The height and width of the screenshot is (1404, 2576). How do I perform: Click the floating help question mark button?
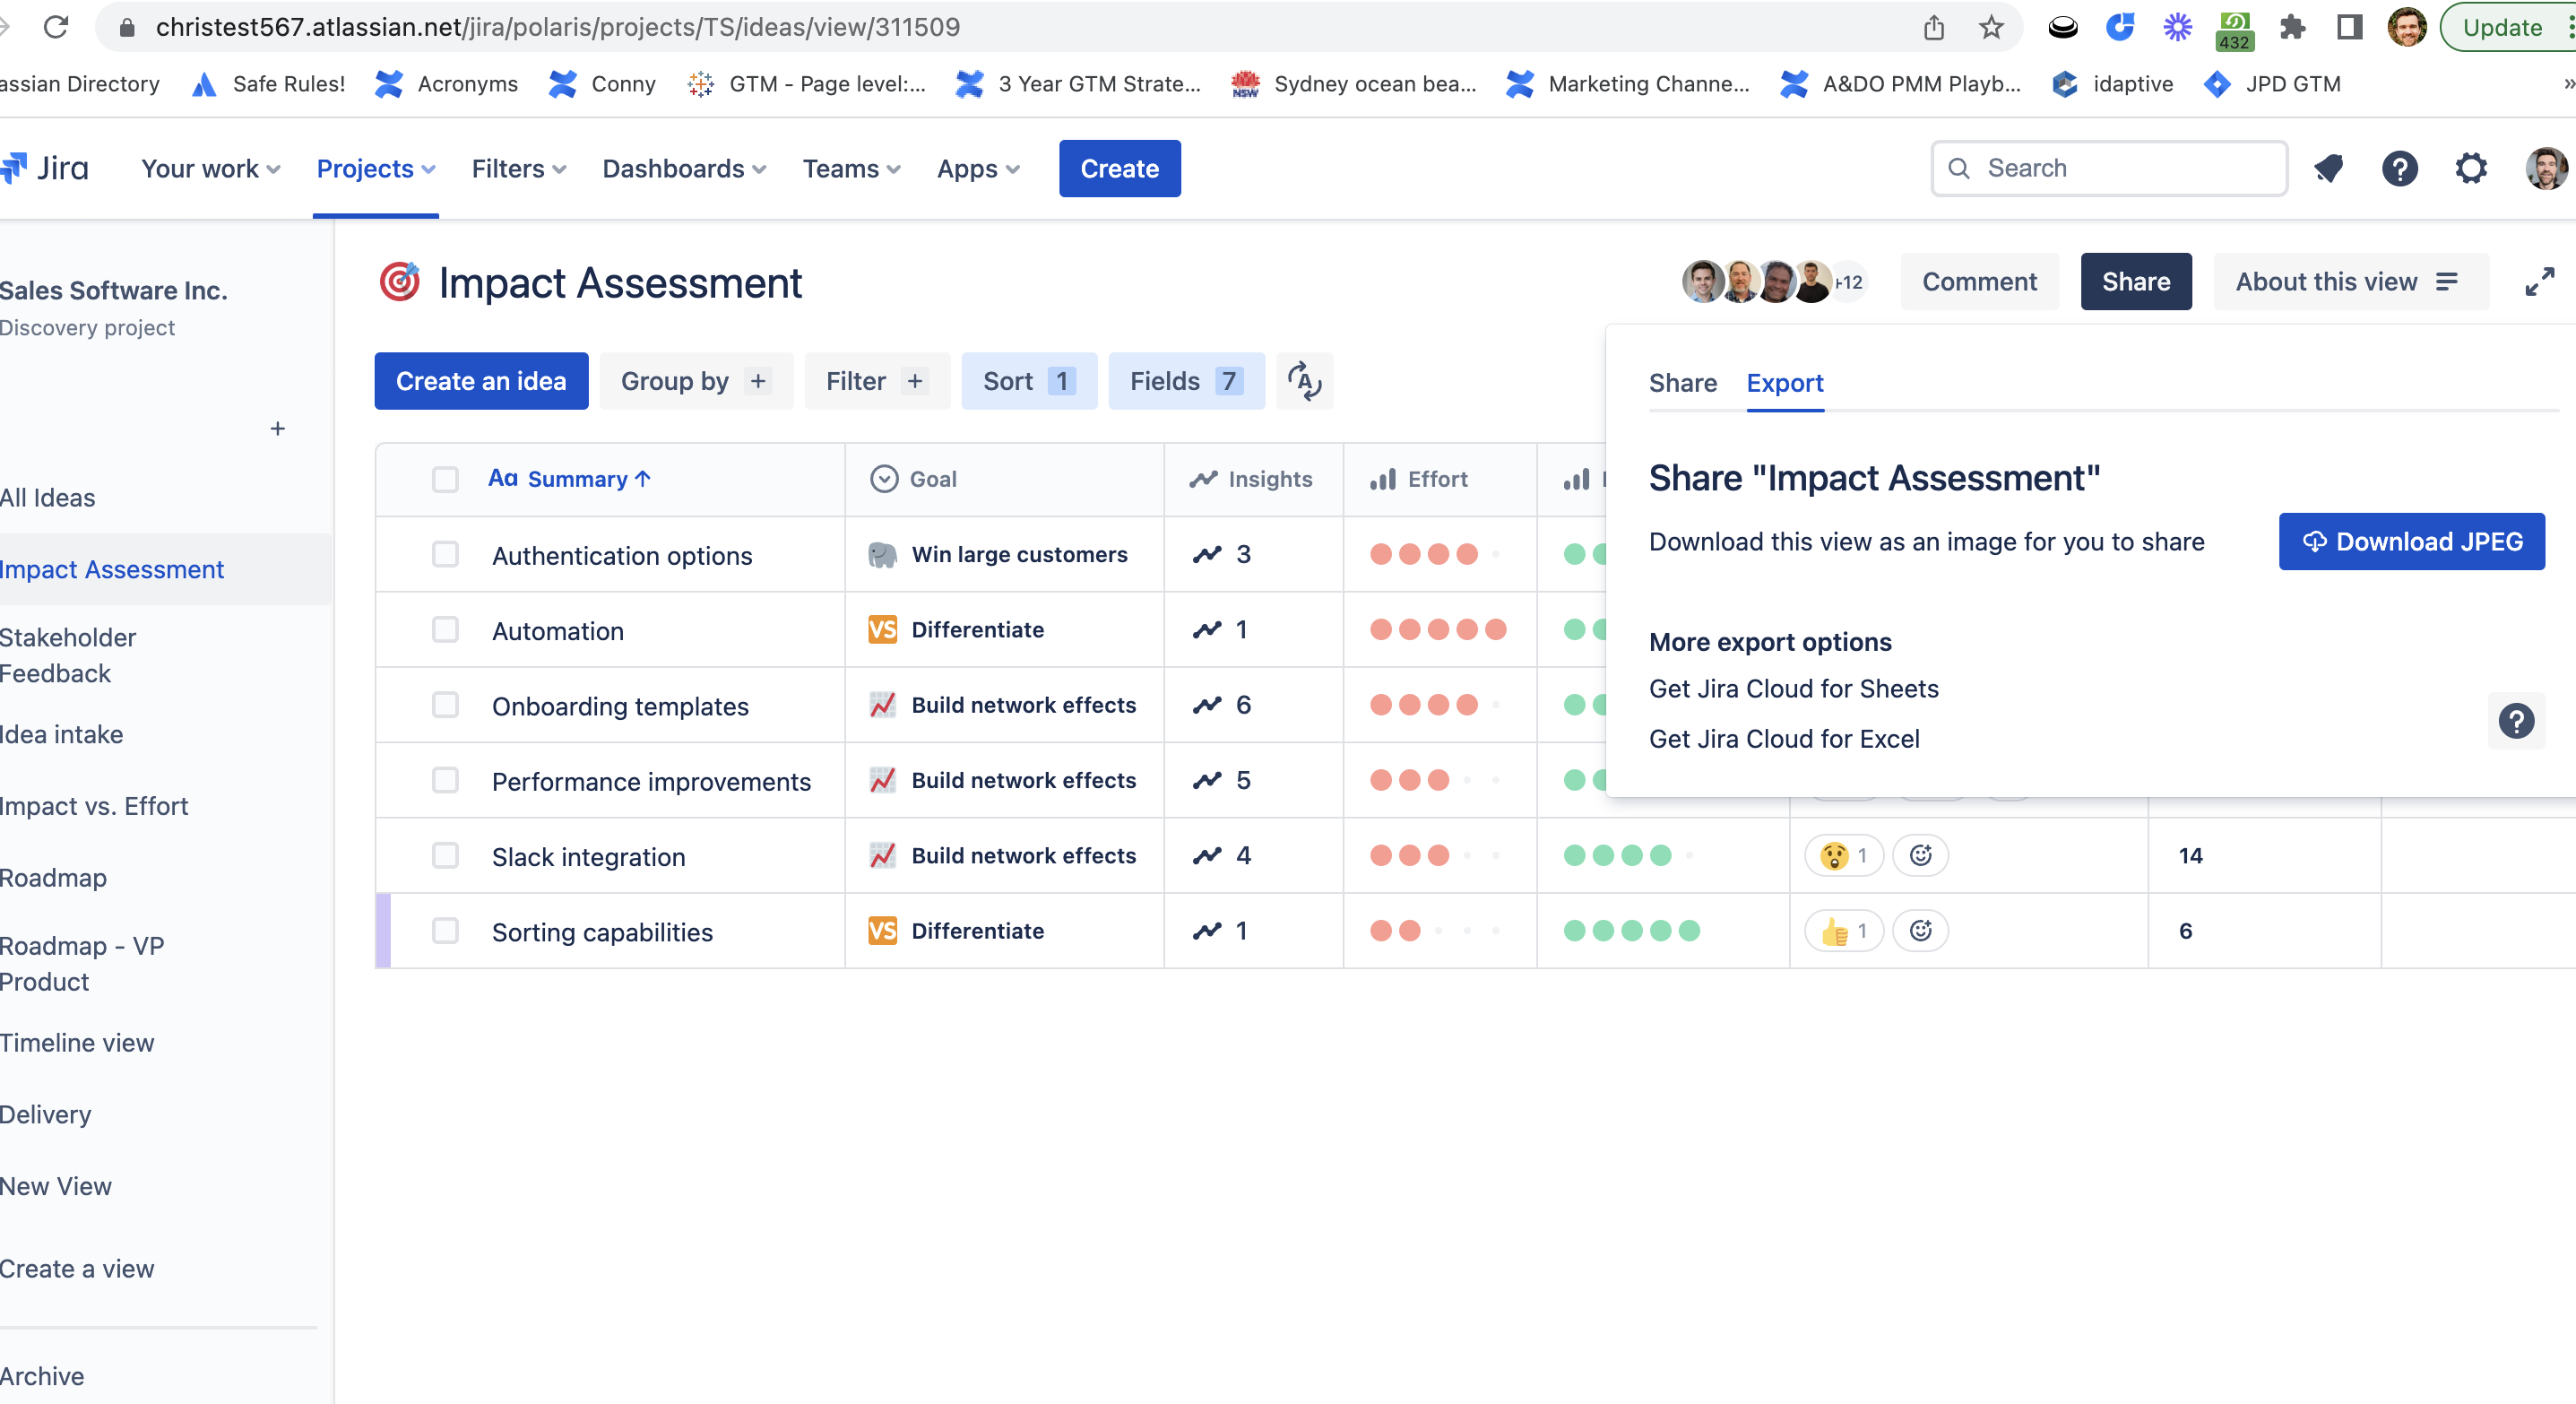tap(2518, 720)
